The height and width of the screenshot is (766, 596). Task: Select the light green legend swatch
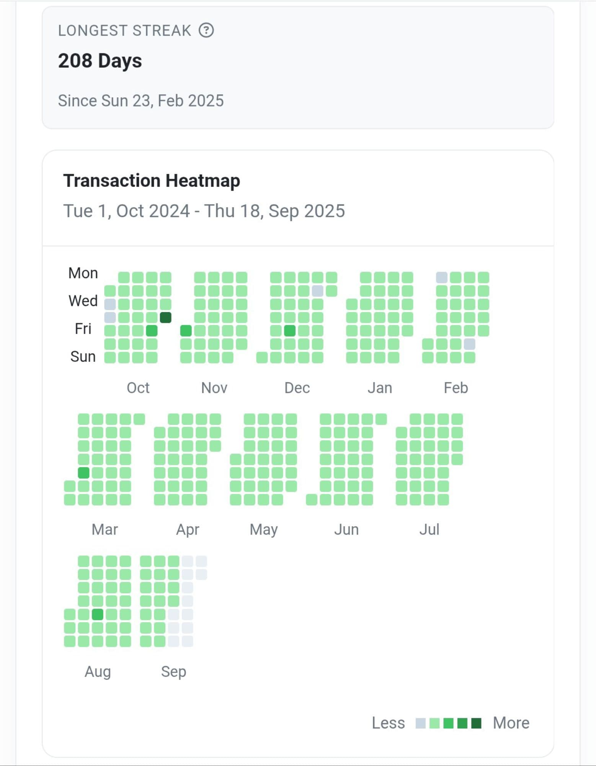[434, 723]
